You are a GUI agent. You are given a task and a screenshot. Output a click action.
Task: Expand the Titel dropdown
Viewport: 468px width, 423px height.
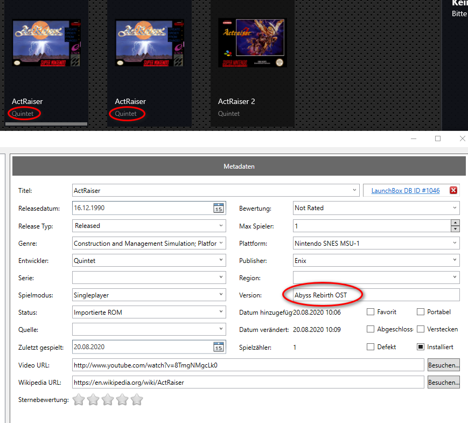click(x=354, y=190)
